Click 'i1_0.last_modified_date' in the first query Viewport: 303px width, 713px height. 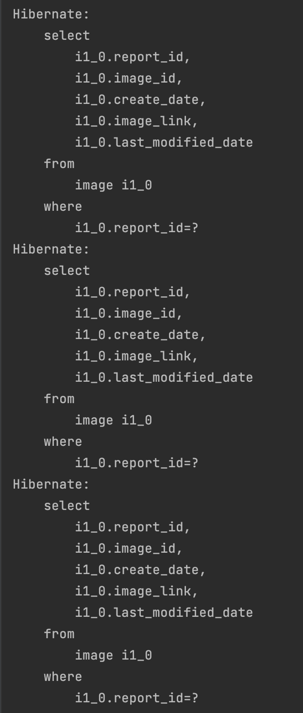coord(164,142)
